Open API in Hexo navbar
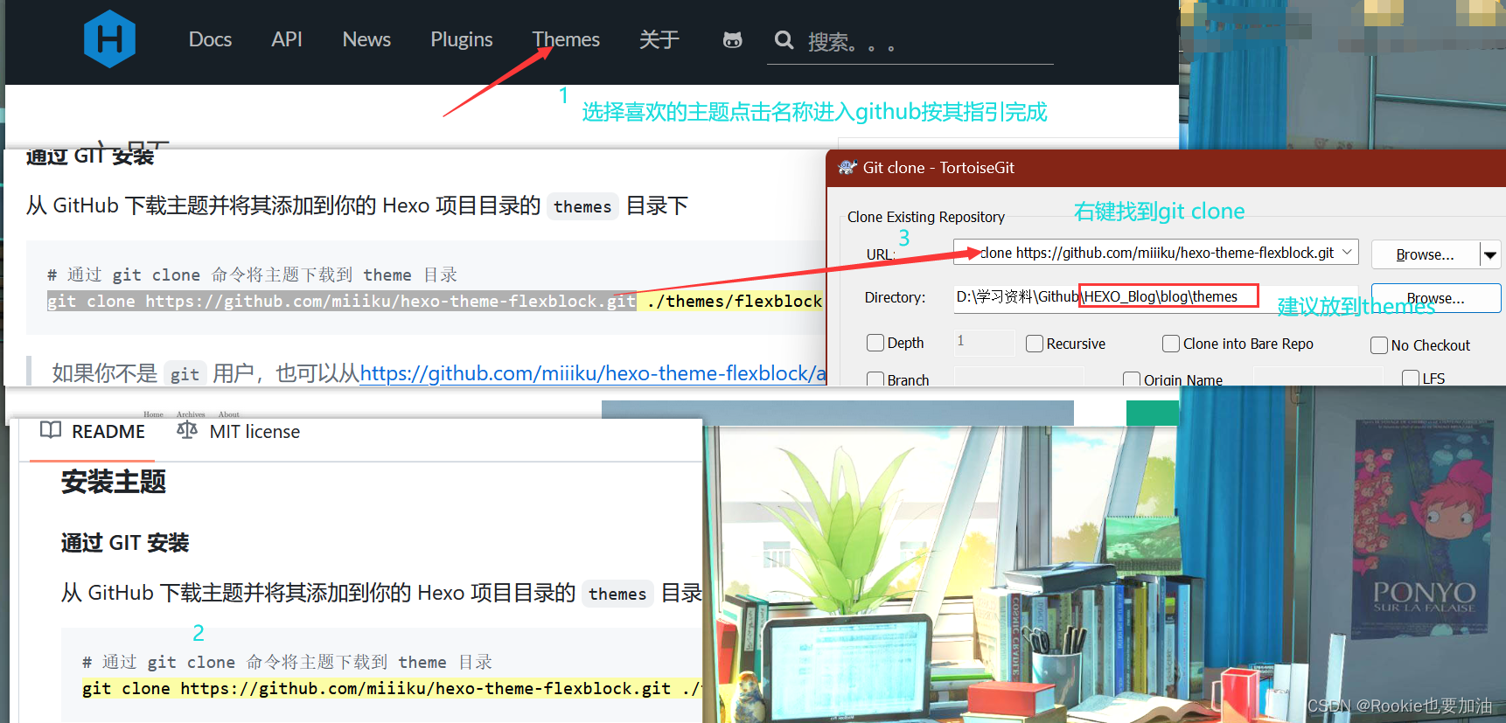1506x723 pixels. [x=286, y=39]
